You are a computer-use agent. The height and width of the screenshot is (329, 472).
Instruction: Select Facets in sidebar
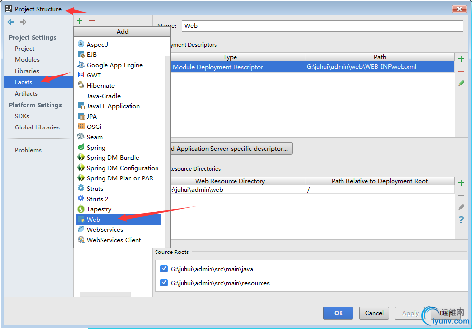(39, 82)
